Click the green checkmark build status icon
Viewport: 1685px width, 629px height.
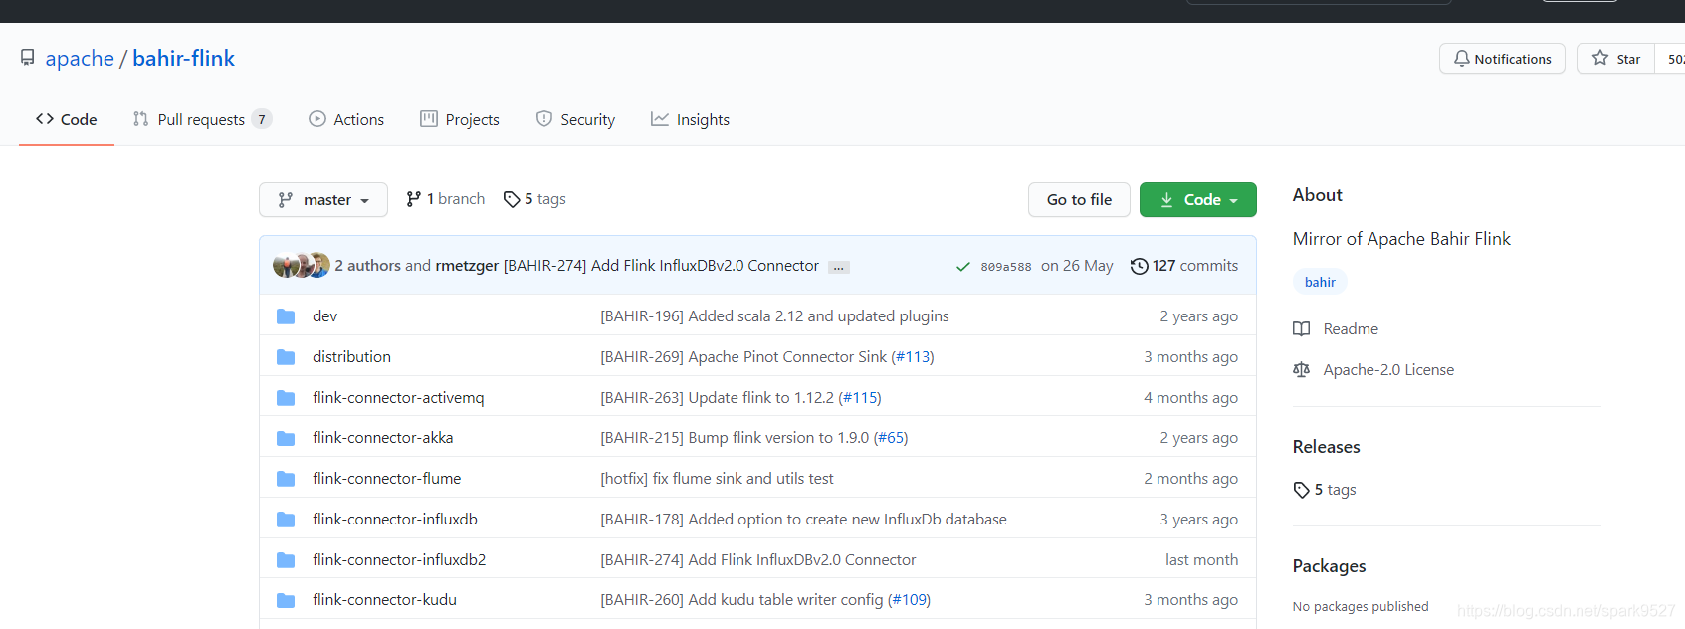[x=963, y=266]
